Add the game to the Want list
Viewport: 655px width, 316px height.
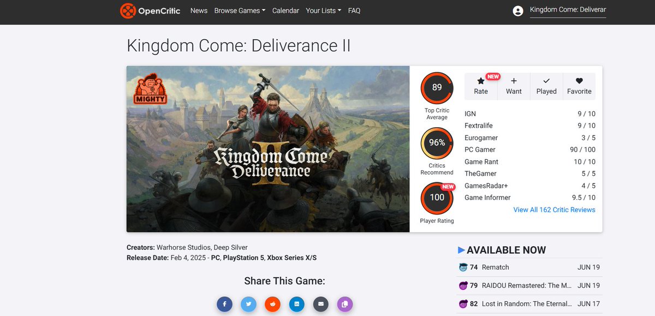514,86
